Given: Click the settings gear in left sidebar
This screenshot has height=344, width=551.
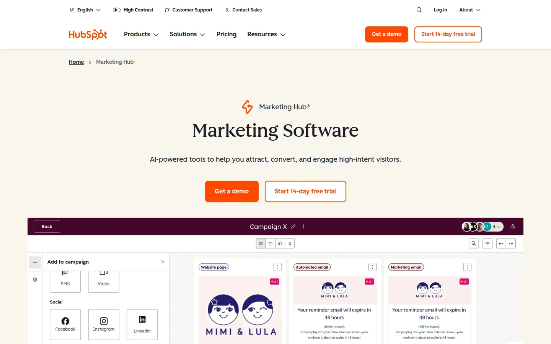Looking at the screenshot, I should 35,280.
